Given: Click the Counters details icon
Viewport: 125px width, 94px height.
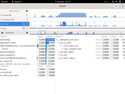Looking at the screenshot, I should click(x=23, y=28).
